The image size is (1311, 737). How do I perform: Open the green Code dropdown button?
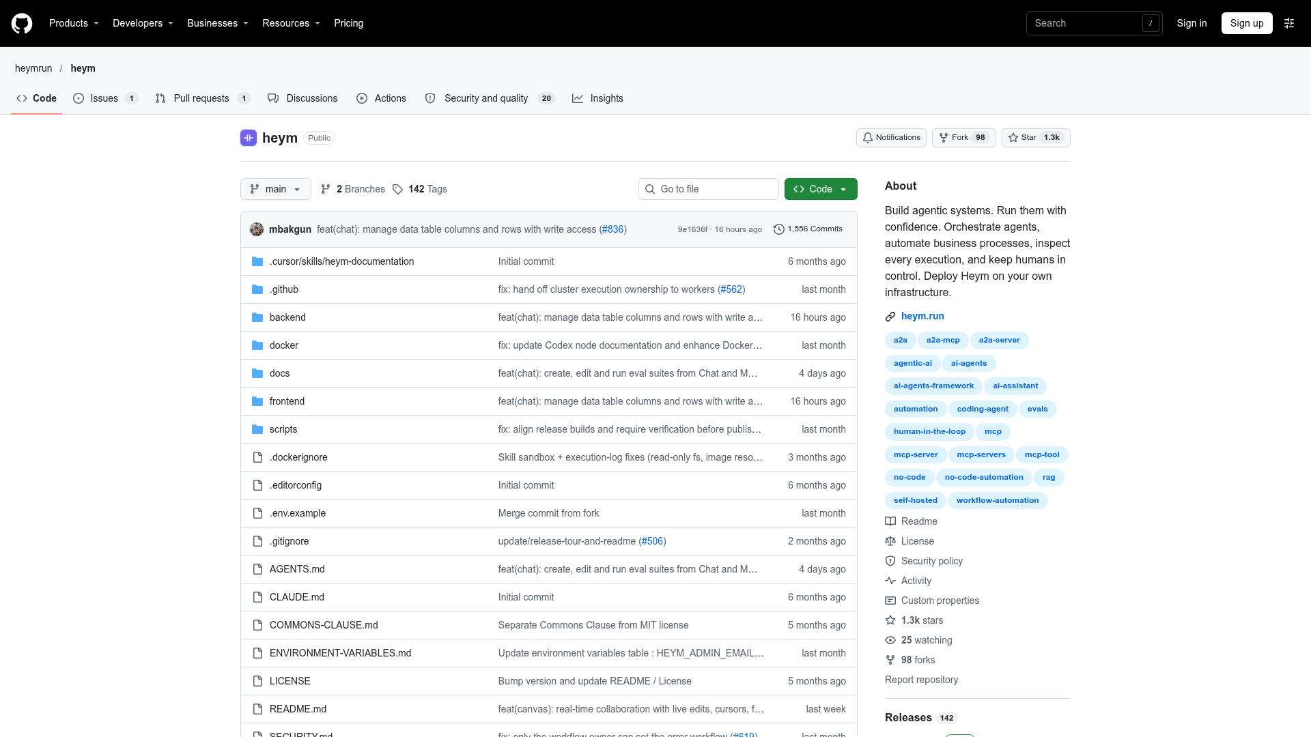pos(821,189)
